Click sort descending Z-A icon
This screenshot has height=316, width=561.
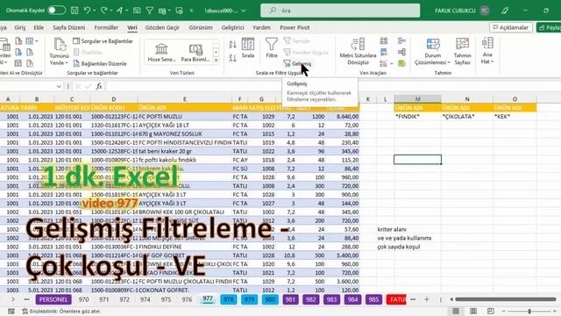point(232,58)
